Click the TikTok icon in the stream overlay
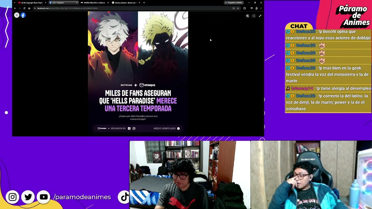 pos(125,197)
